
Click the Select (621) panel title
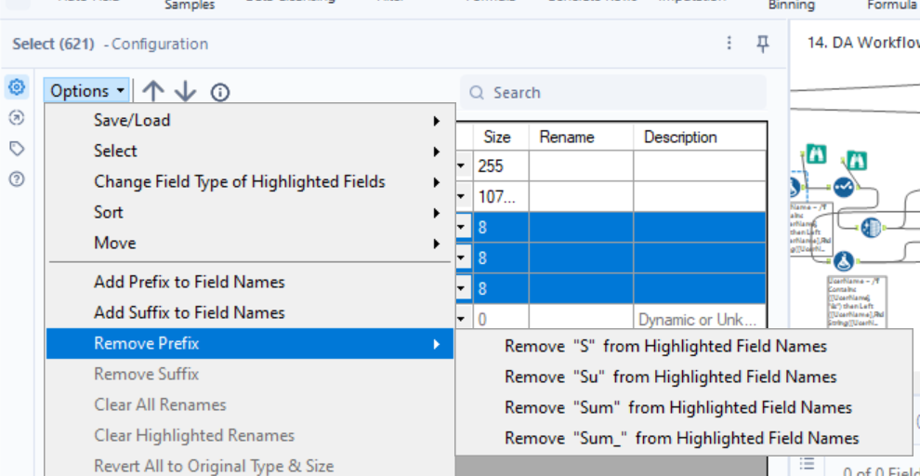(53, 44)
